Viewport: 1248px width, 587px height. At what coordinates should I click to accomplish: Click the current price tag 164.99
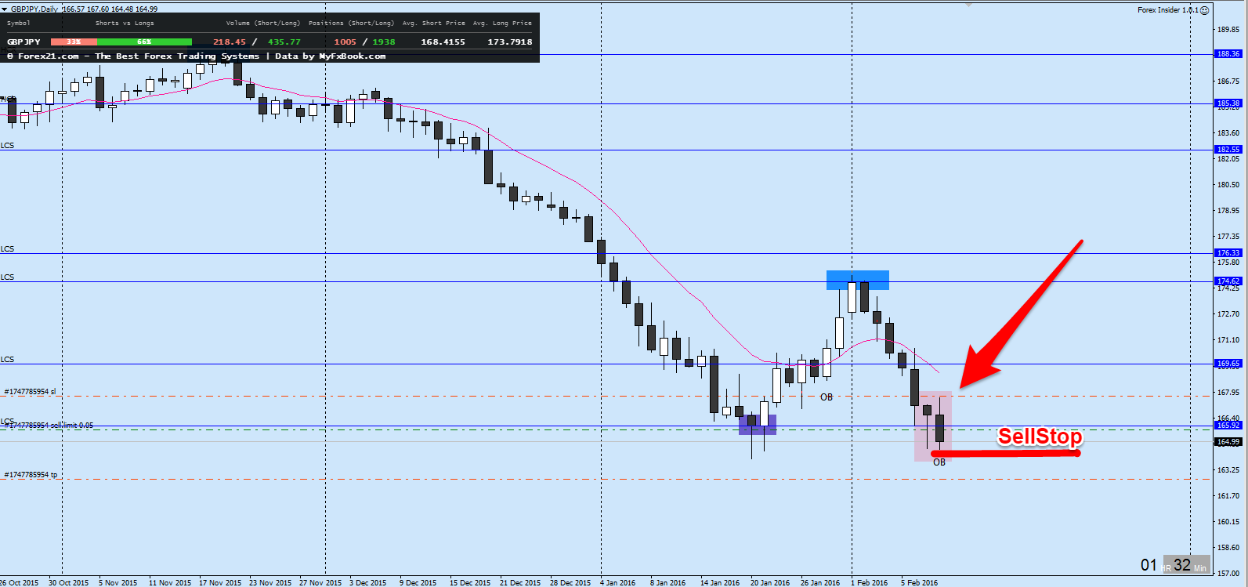(x=1228, y=442)
